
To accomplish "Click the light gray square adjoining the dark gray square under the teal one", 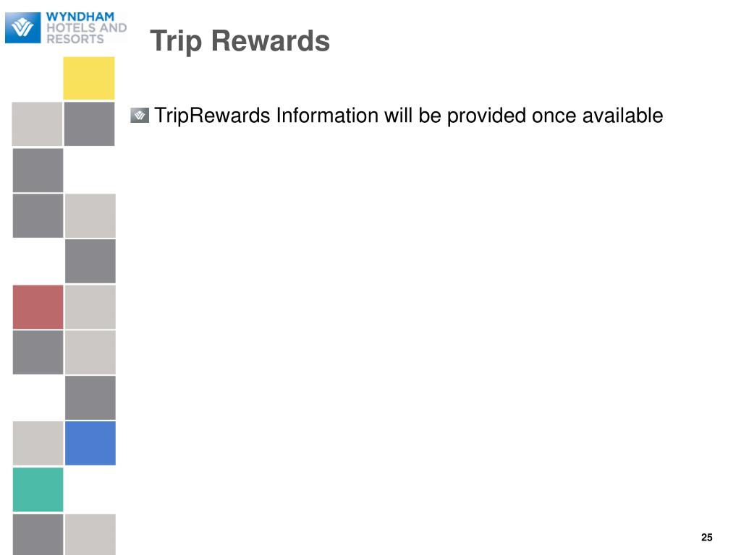I will (90, 534).
